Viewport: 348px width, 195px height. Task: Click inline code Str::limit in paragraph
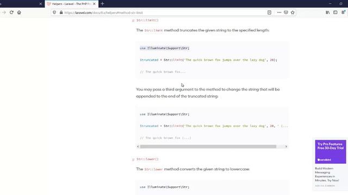(153, 30)
